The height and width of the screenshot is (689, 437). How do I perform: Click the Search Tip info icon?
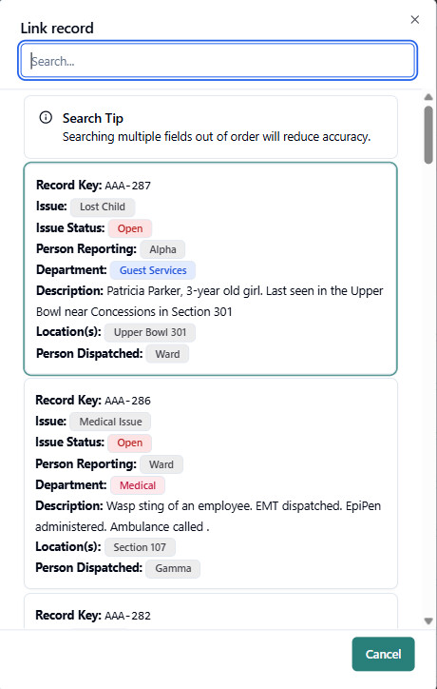pyautogui.click(x=46, y=117)
